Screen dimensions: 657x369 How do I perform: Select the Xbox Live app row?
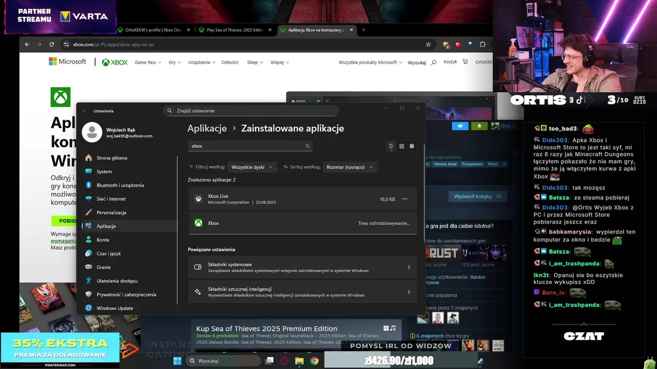[302, 199]
